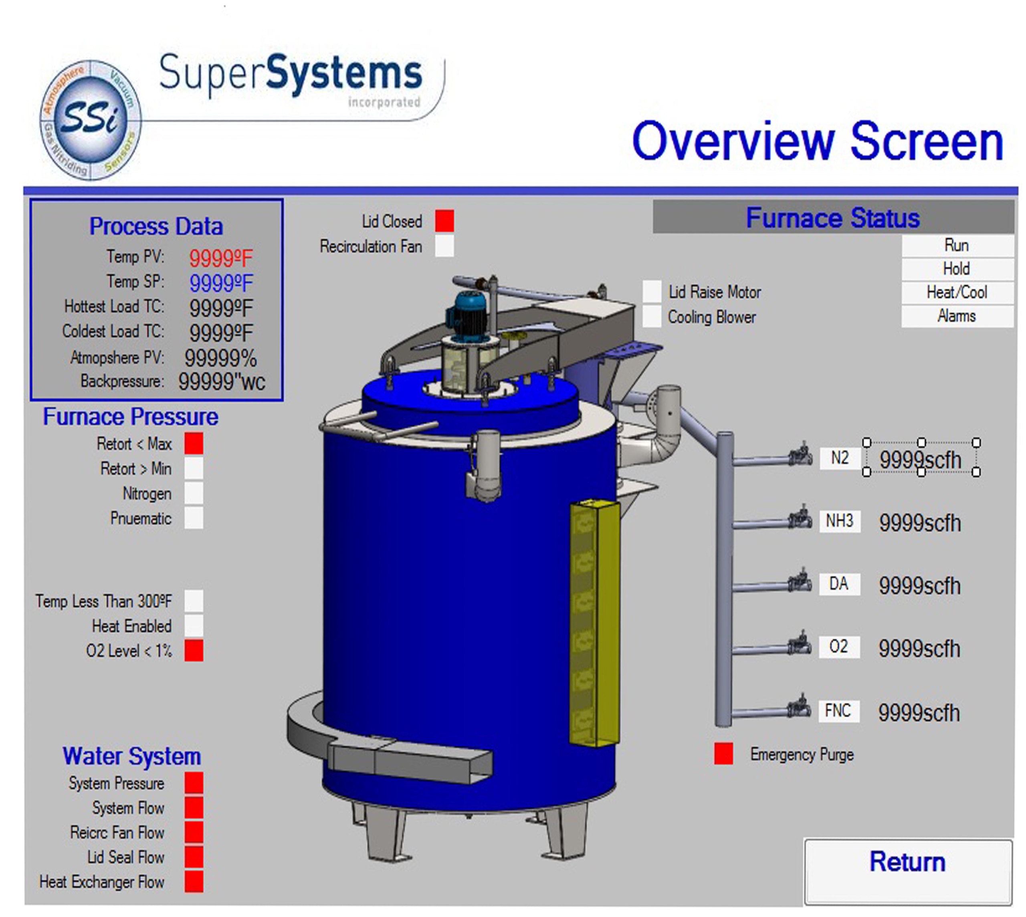Click the Atmosphere PV 99999% value
This screenshot has width=1026, height=917.
coord(221,358)
